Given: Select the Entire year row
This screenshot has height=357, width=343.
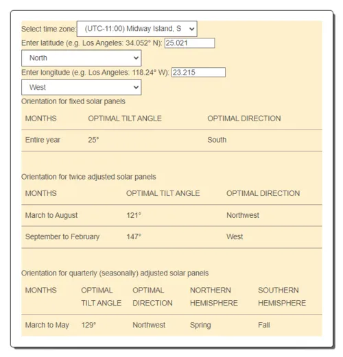Looking at the screenshot, I should pyautogui.click(x=171, y=140).
